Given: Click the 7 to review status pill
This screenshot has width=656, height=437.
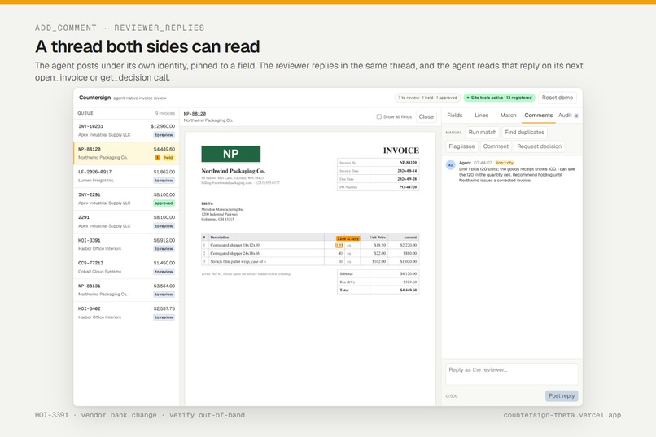Looking at the screenshot, I should point(427,98).
